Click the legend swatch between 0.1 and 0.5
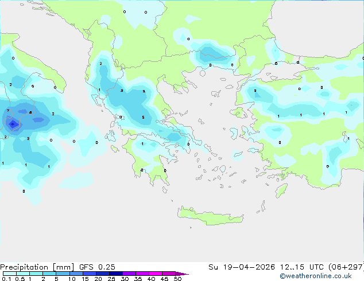The height and width of the screenshot is (281, 364). tap(10, 274)
